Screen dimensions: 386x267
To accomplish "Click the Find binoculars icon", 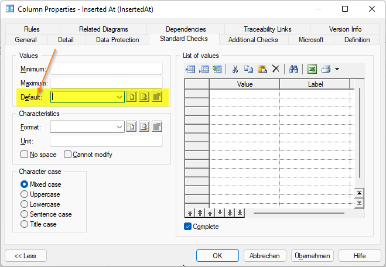I will click(294, 69).
